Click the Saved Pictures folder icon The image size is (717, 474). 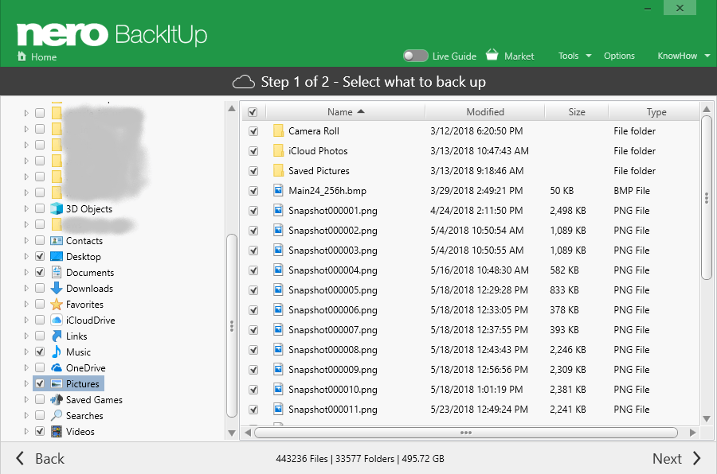point(278,171)
